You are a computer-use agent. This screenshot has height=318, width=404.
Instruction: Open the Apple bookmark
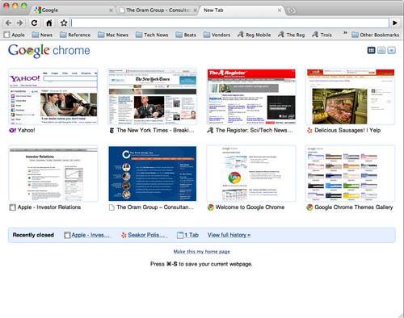point(15,35)
